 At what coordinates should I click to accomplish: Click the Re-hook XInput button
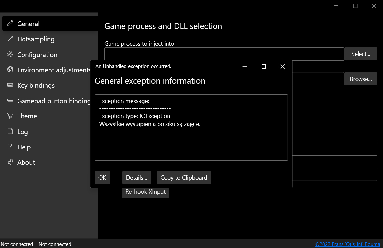click(x=146, y=192)
